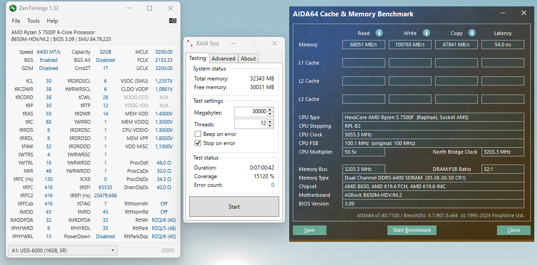Image resolution: width=537 pixels, height=265 pixels.
Task: Click the RAM Test window icon
Action: point(190,44)
